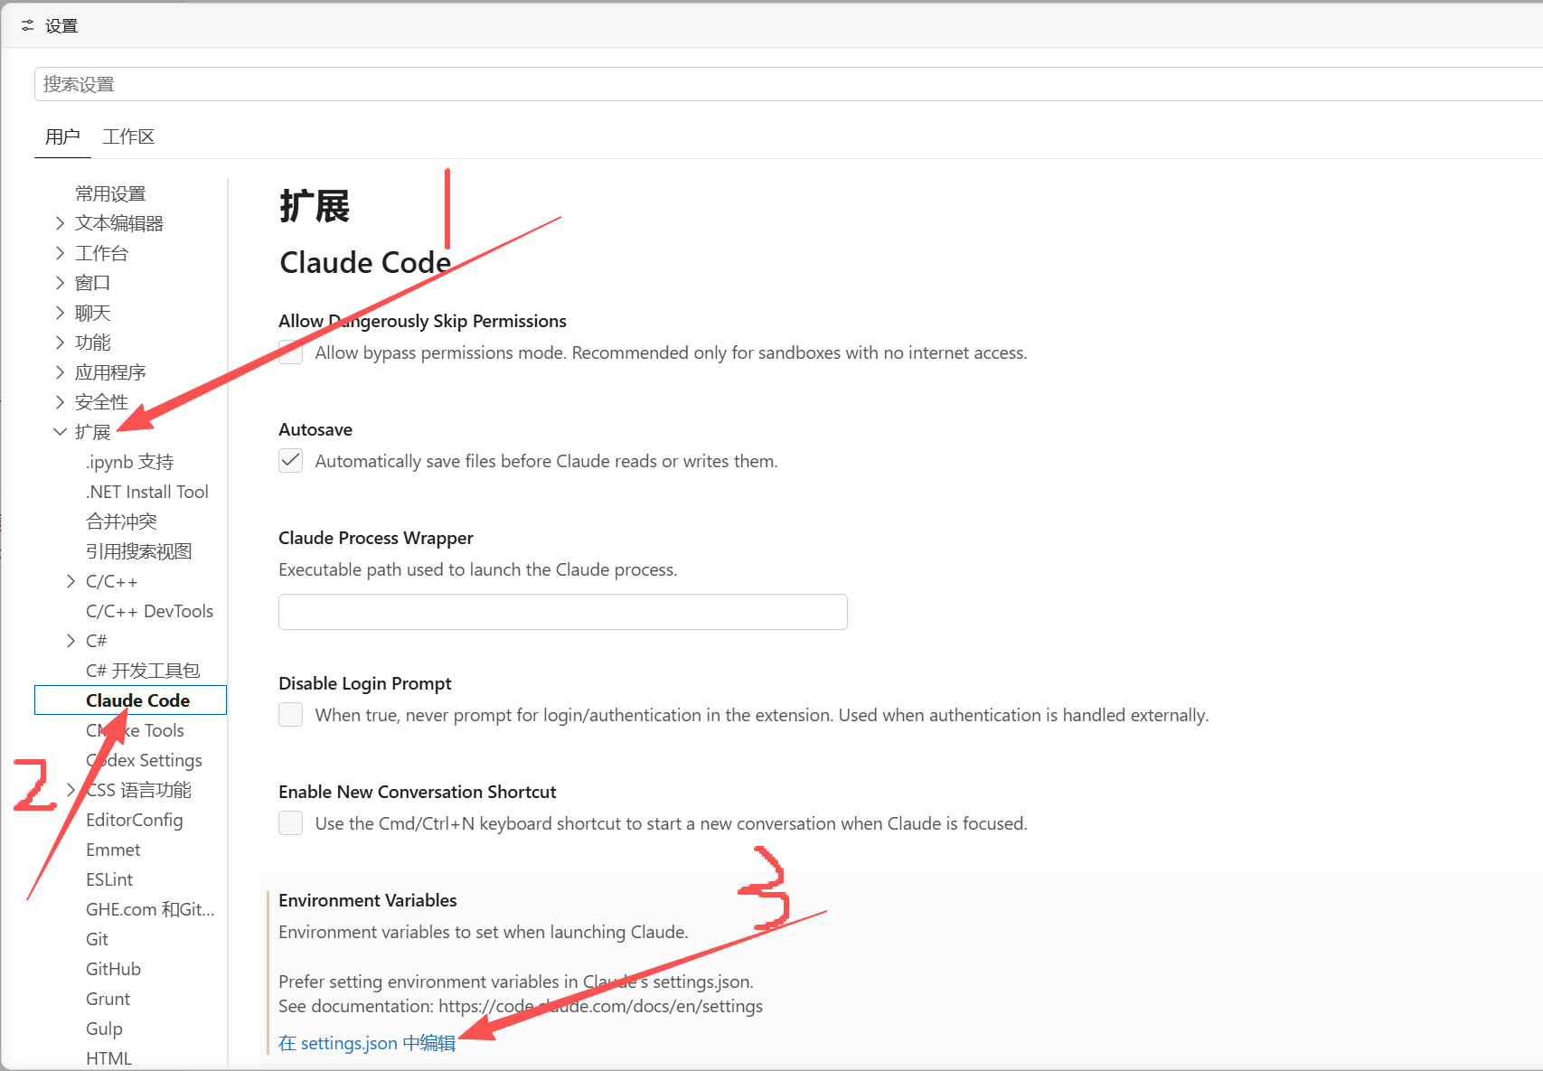This screenshot has height=1071, width=1543.
Task: Open 引用搜索视图 settings
Action: click(x=139, y=551)
